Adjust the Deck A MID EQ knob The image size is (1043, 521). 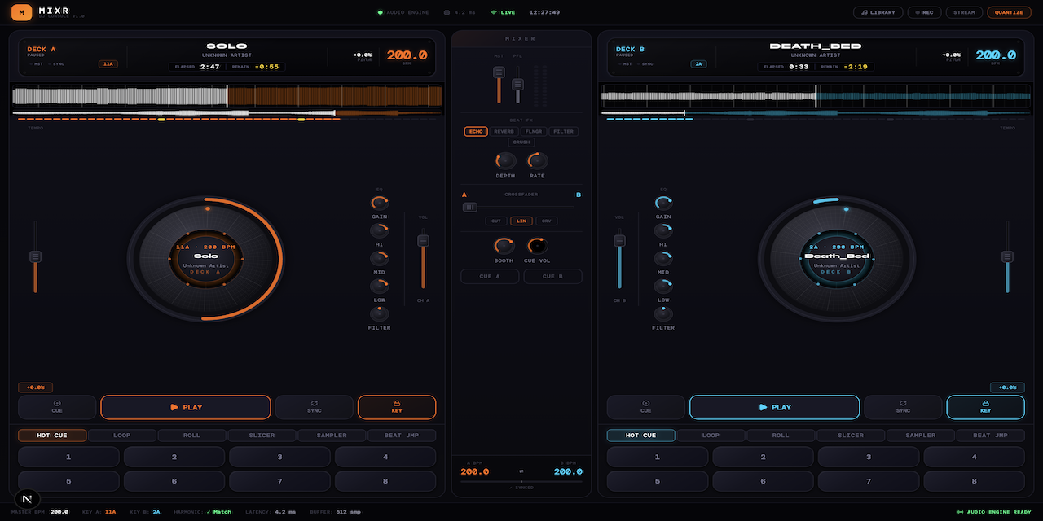pyautogui.click(x=379, y=258)
